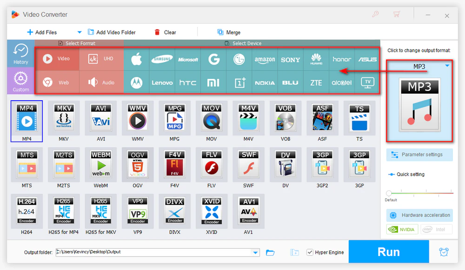Pick the OGV format icon
Screen dimensions: 465x270
point(138,164)
